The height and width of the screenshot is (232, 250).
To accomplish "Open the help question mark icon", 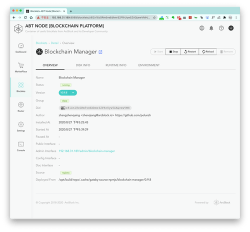I will pyautogui.click(x=221, y=28).
